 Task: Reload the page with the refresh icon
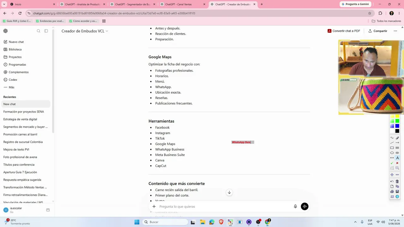[20, 13]
